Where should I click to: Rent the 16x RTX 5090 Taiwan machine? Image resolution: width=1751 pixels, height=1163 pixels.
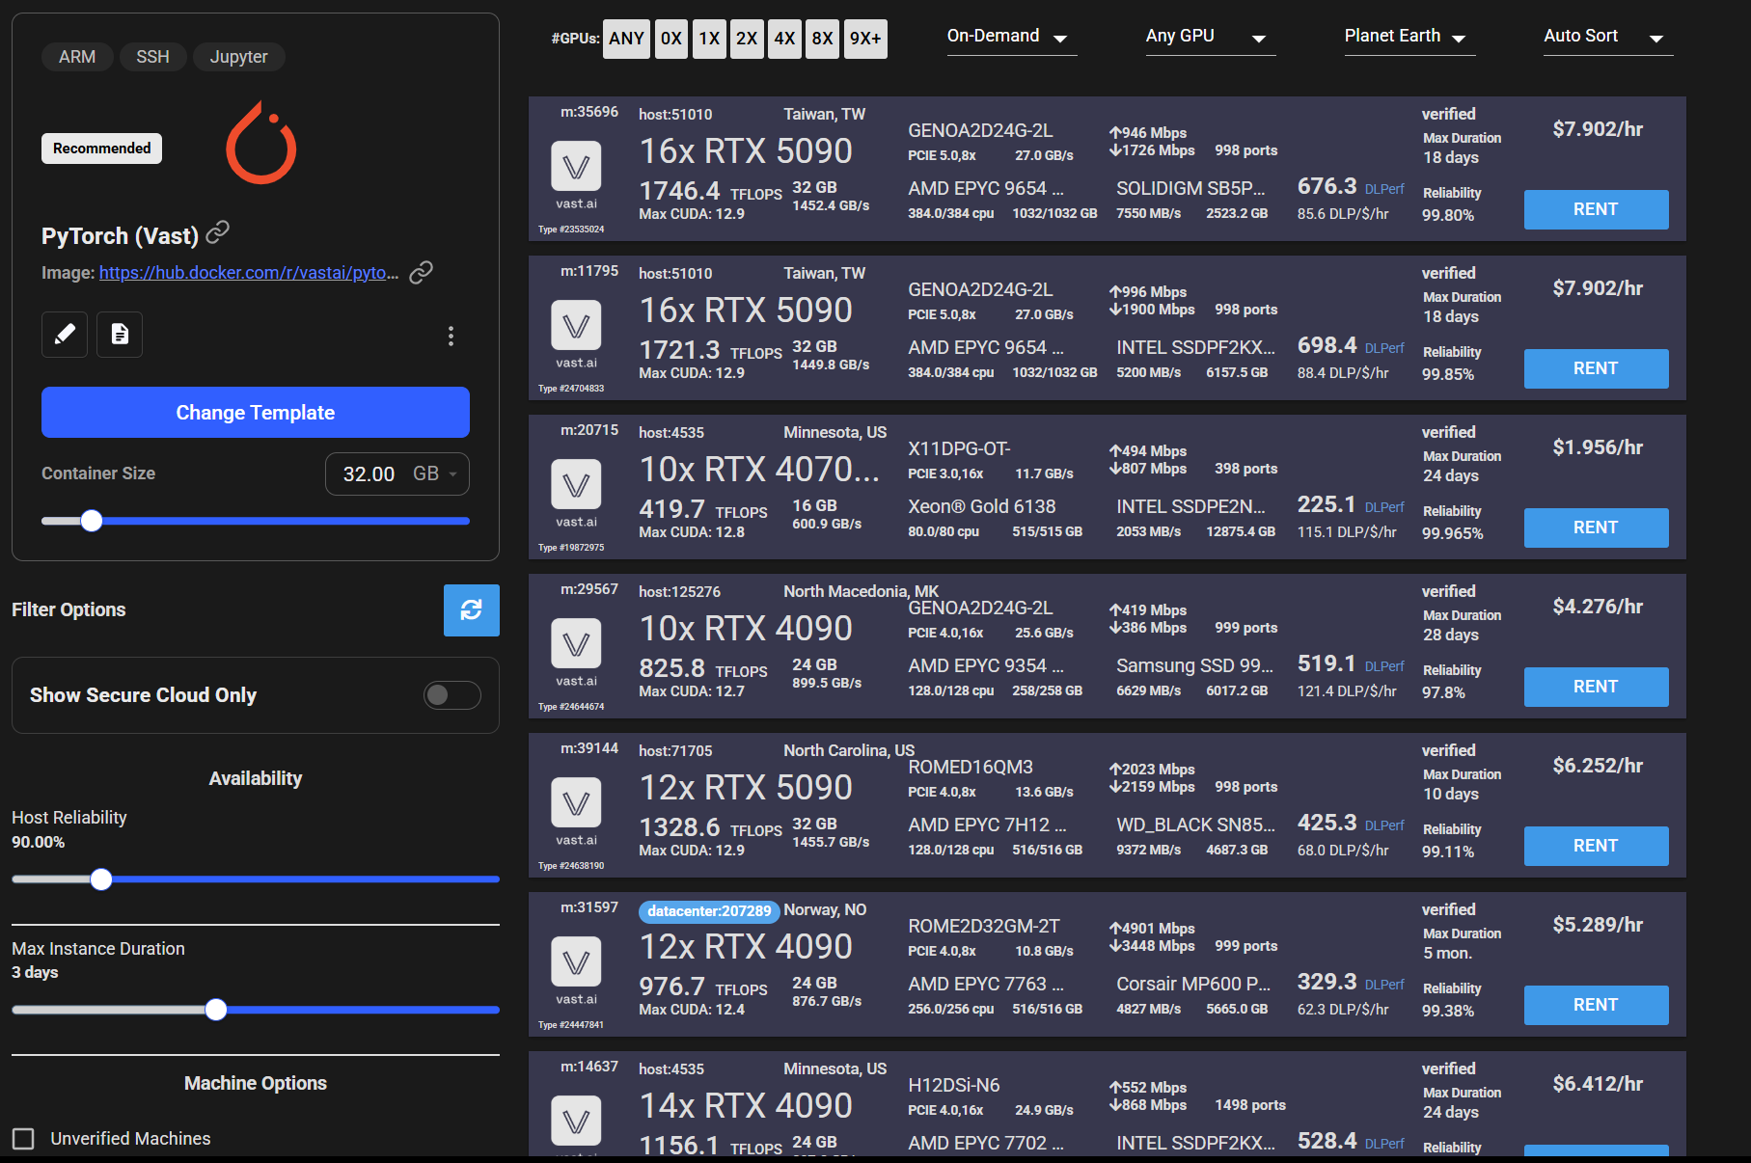tap(1596, 209)
